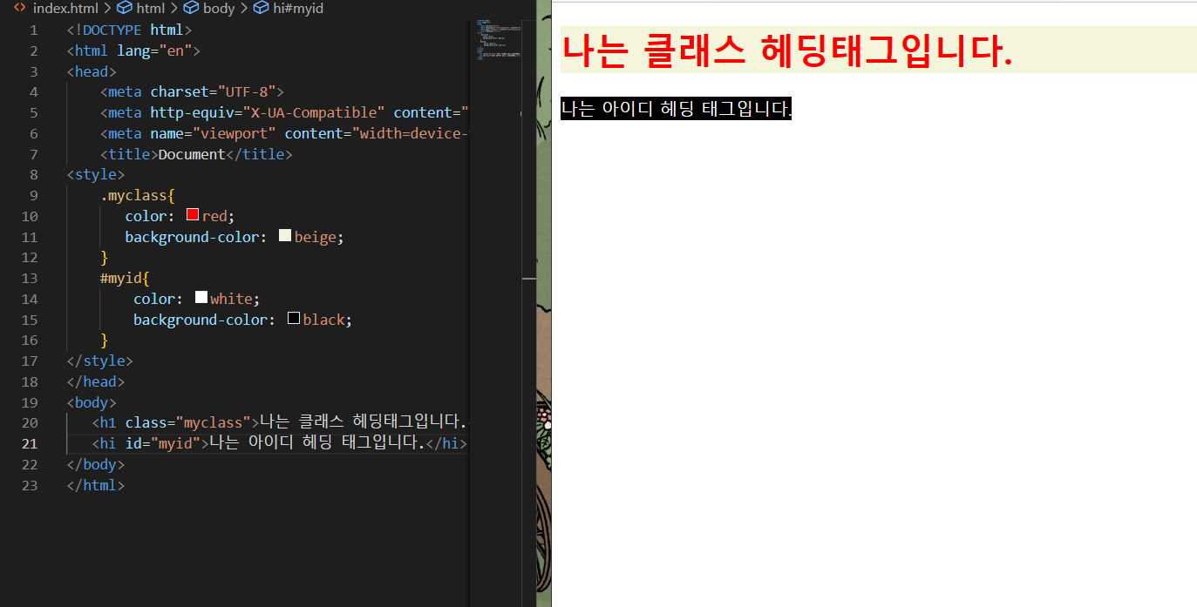This screenshot has height=607, width=1197.
Task: Click meta charset UTF-8 line
Action: [x=193, y=91]
